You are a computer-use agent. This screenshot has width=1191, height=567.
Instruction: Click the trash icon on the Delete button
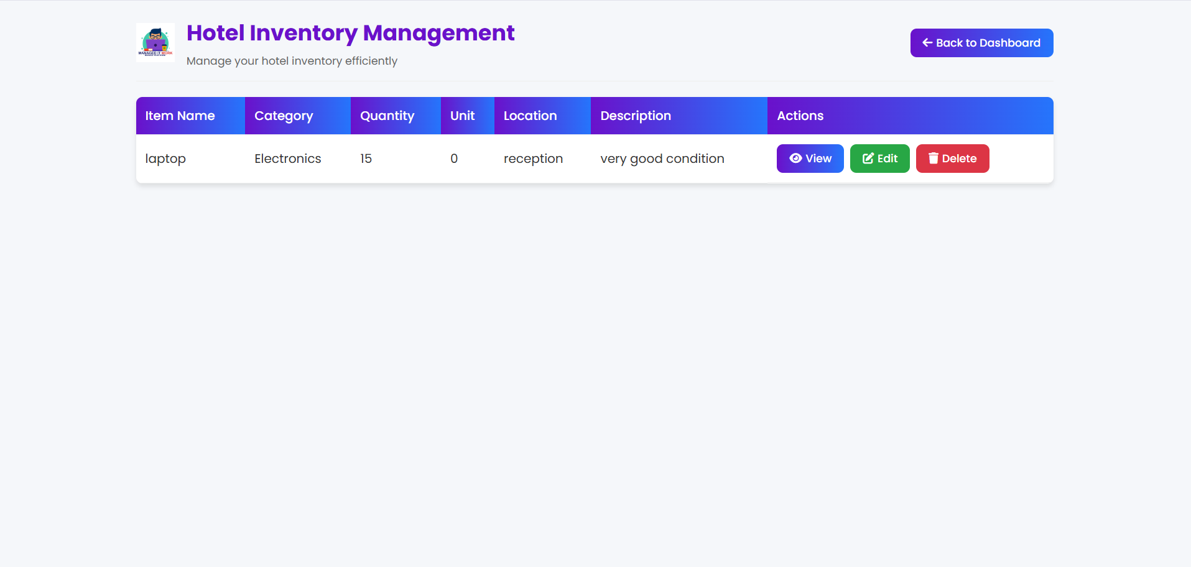(933, 159)
